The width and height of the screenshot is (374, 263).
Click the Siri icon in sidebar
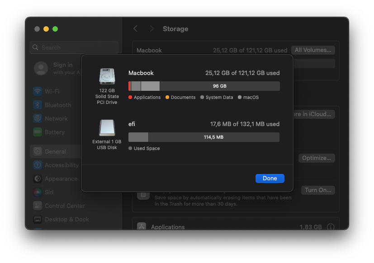click(x=38, y=192)
